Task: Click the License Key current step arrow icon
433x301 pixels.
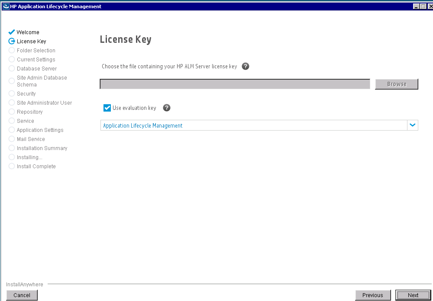Action: point(12,41)
